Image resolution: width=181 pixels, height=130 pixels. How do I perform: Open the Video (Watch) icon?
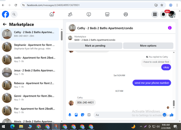pos(89,14)
